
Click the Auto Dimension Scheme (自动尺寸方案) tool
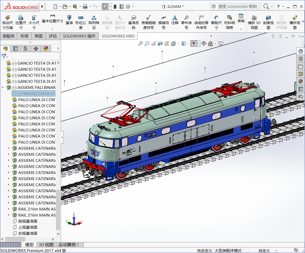point(8,22)
